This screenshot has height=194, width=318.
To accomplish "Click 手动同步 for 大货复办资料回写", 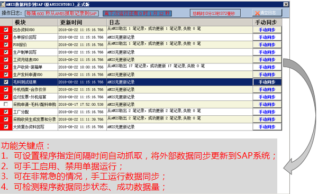I will click(x=267, y=127).
